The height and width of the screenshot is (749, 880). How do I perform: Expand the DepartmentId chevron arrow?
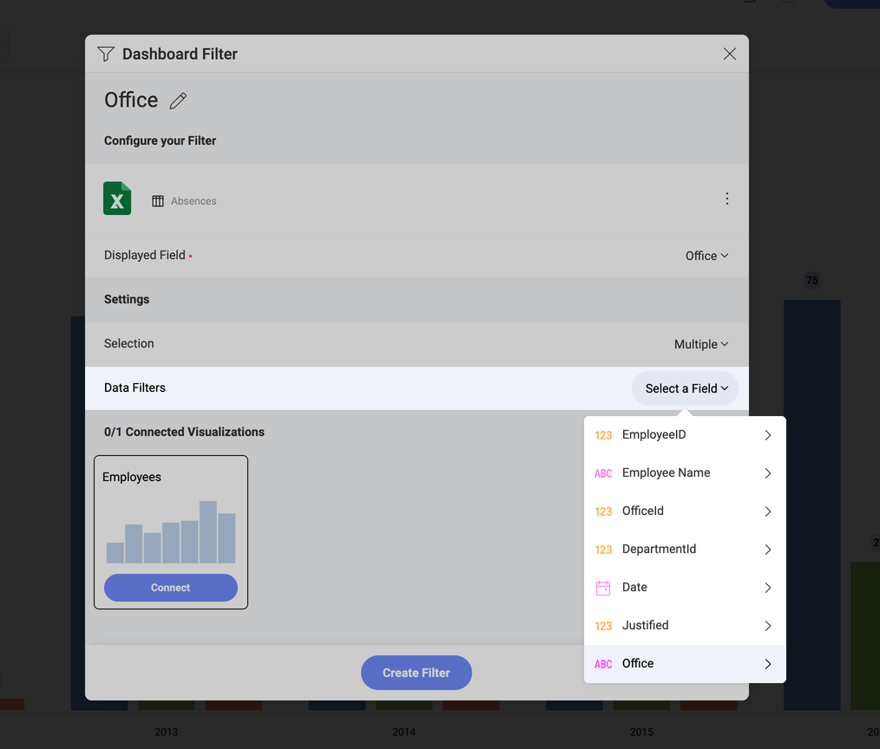click(x=768, y=550)
